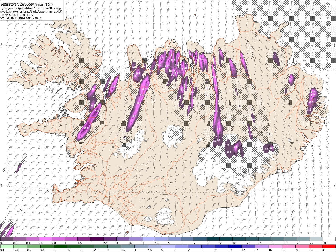Screen dimensions: 336x252
Task: Click the 'VT: þri. 19.11.2024 20Z' valid time
Action: click(15, 19)
